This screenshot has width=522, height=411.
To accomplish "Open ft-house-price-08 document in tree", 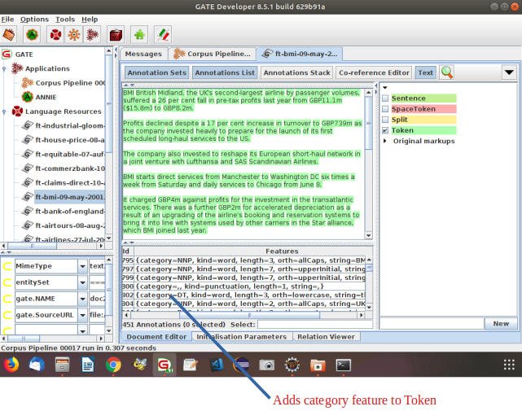I will point(70,140).
